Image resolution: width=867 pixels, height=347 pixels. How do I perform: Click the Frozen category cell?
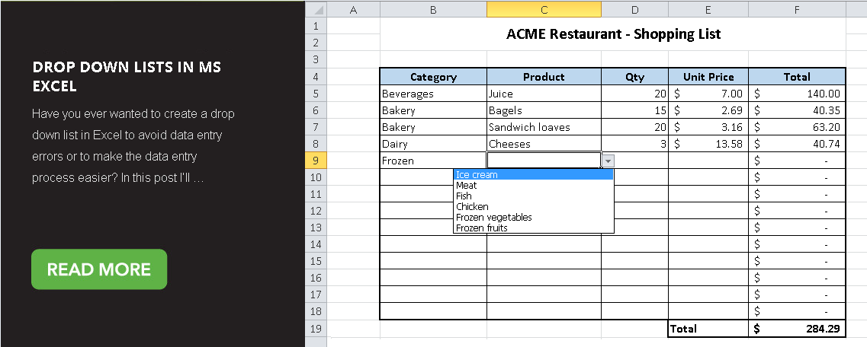click(x=433, y=161)
